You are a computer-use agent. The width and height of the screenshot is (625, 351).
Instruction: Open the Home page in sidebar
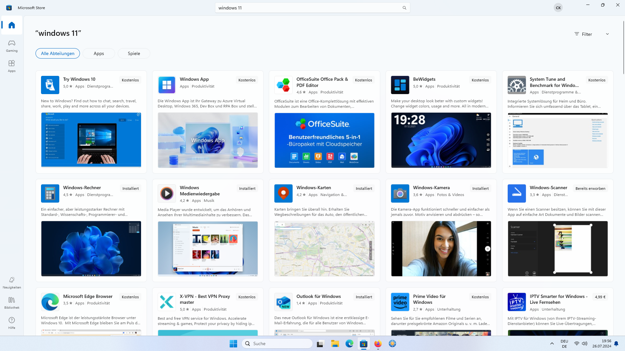(12, 25)
